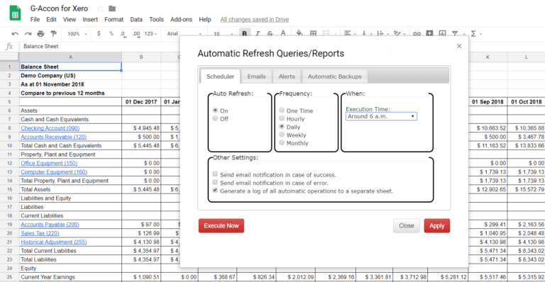Decrease decimal places icon

click(123, 33)
